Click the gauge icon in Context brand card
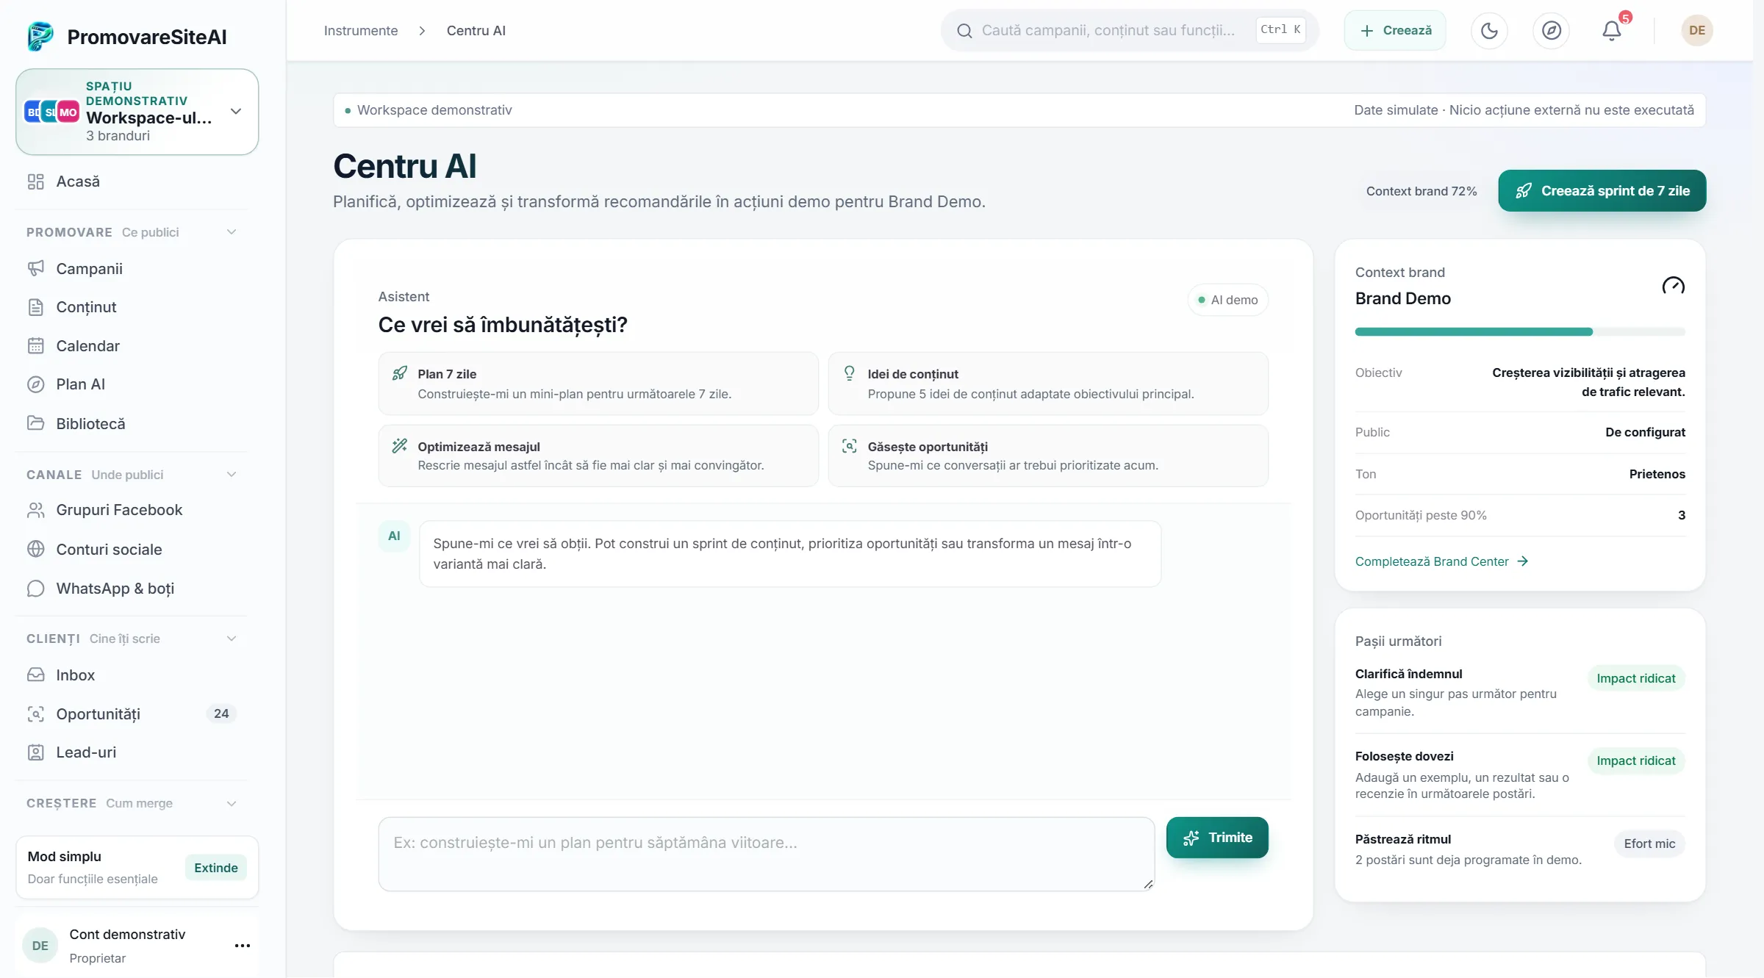 (x=1674, y=285)
